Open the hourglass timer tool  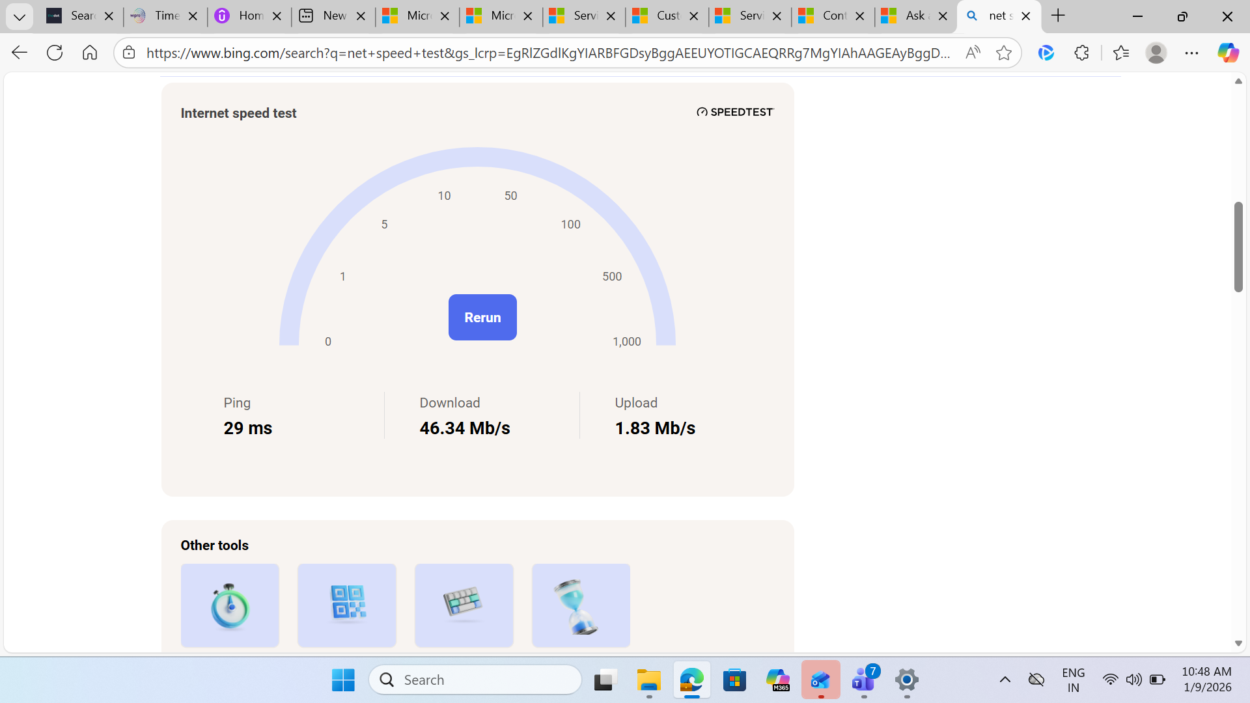tap(580, 605)
